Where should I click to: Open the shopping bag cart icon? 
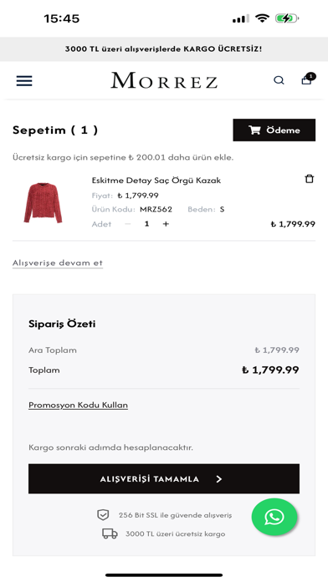(308, 79)
